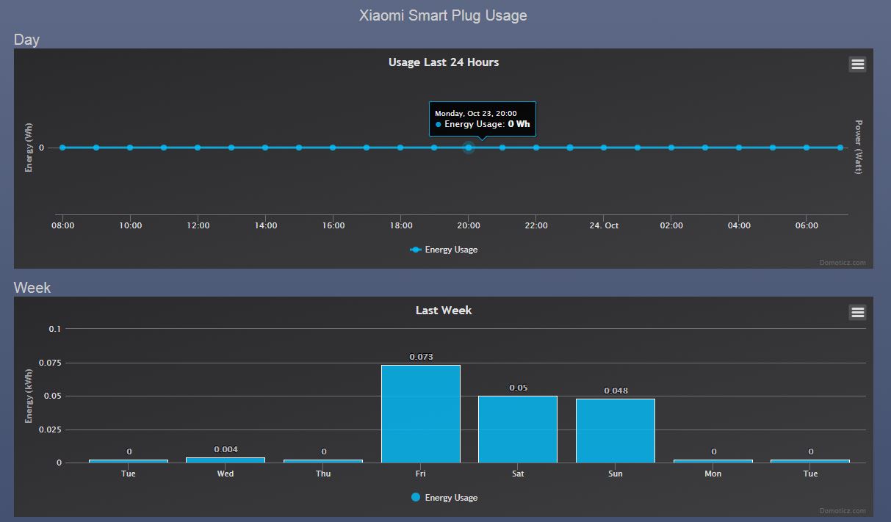Open the Last Week chart hamburger menu

(857, 312)
